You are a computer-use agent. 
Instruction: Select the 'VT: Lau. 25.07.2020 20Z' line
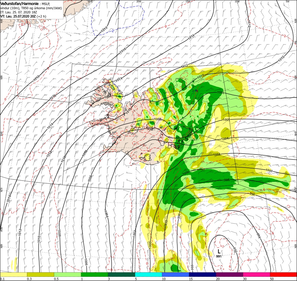(18, 16)
